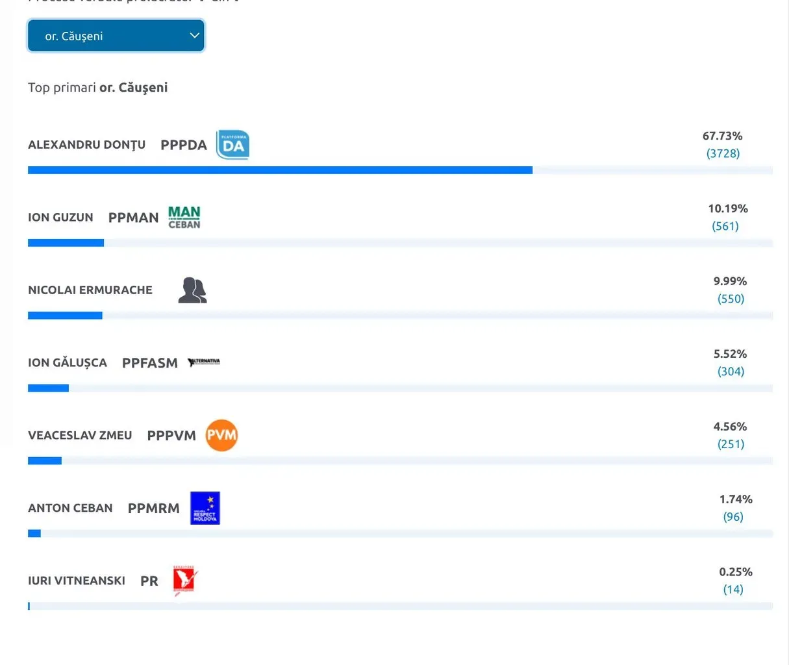Click the Top primari or. Căușeni heading
789x665 pixels.
98,88
